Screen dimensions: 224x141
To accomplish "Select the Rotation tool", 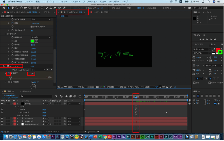I will (21, 8).
